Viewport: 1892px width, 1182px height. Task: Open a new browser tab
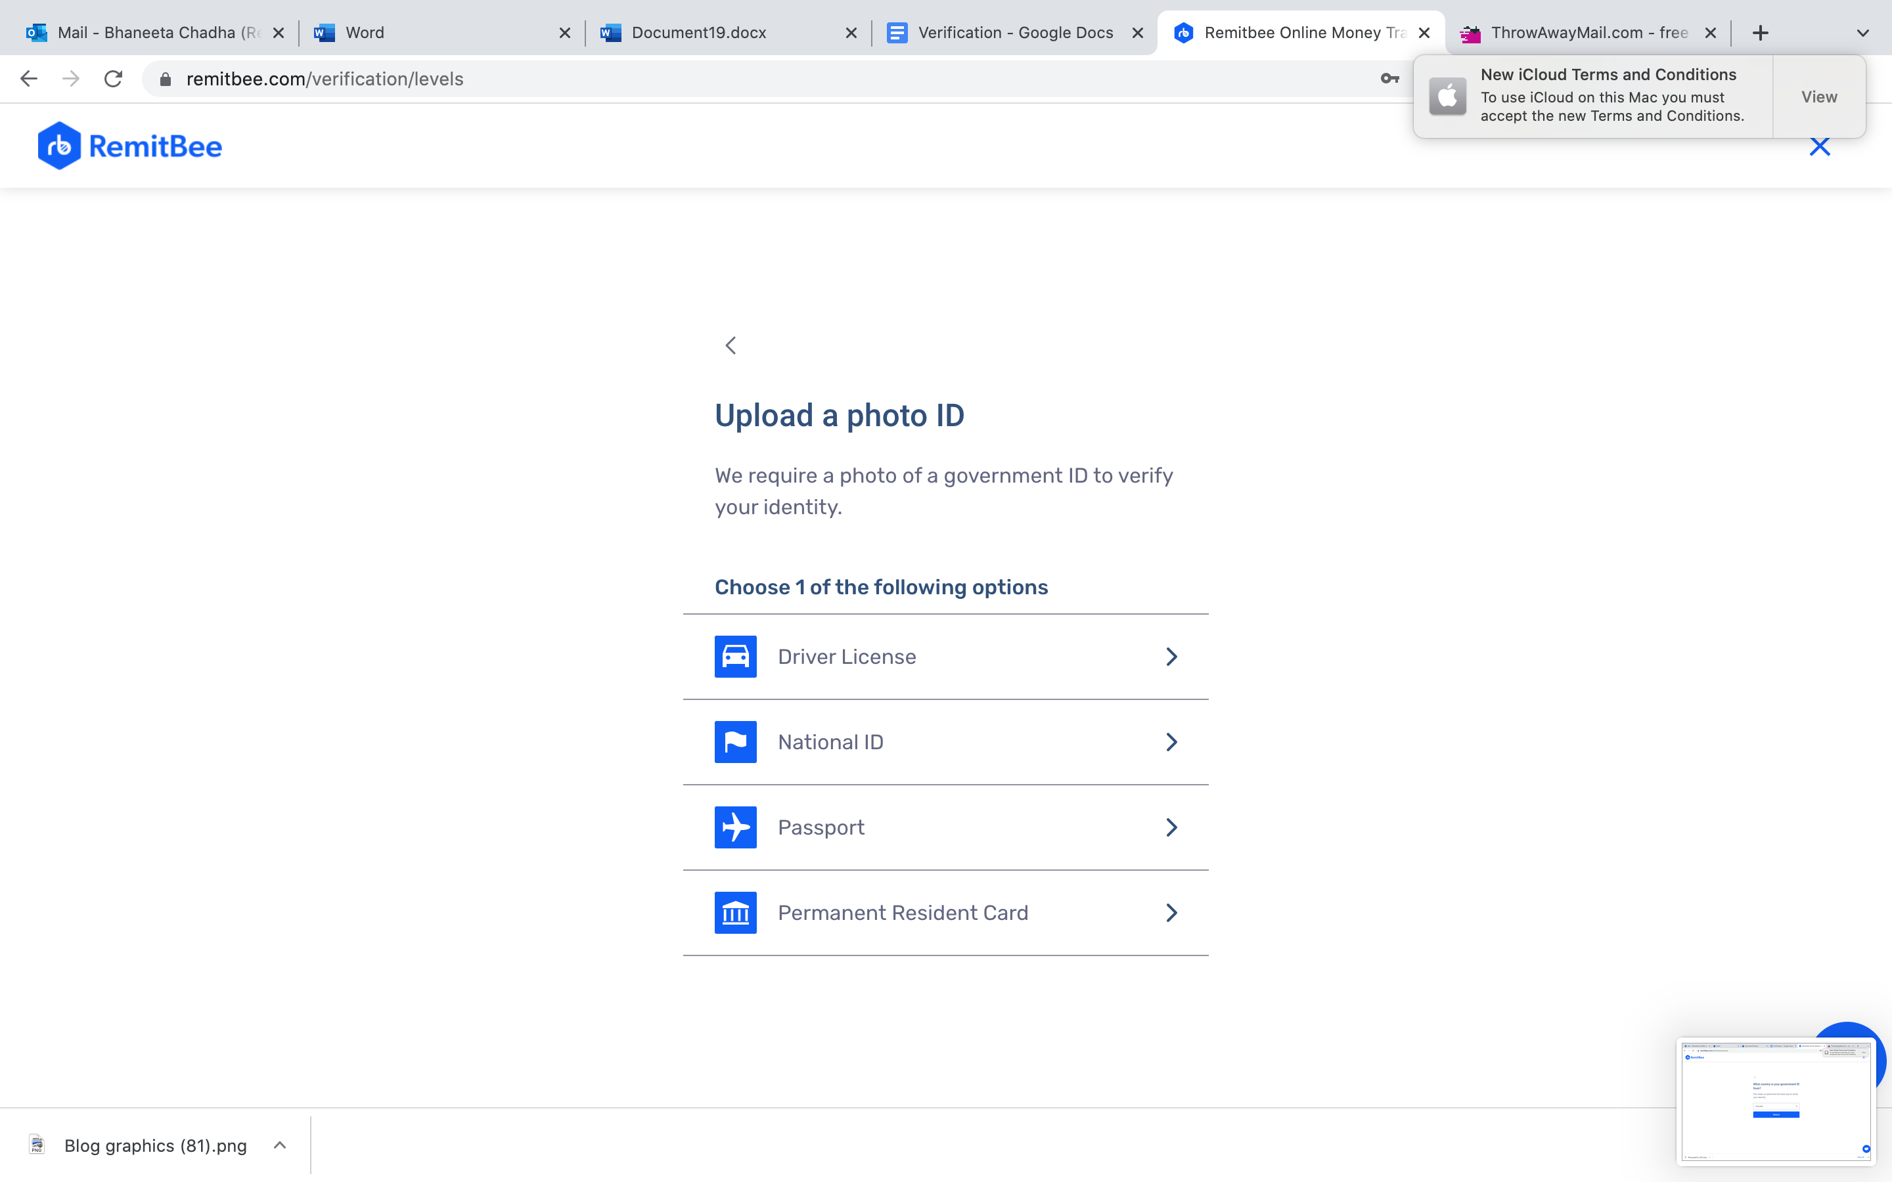[x=1760, y=33]
